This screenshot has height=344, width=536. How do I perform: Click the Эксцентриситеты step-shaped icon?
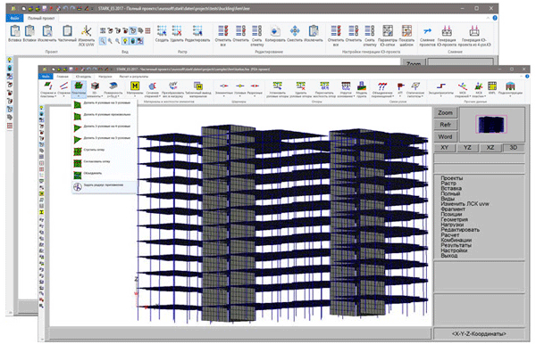(441, 86)
